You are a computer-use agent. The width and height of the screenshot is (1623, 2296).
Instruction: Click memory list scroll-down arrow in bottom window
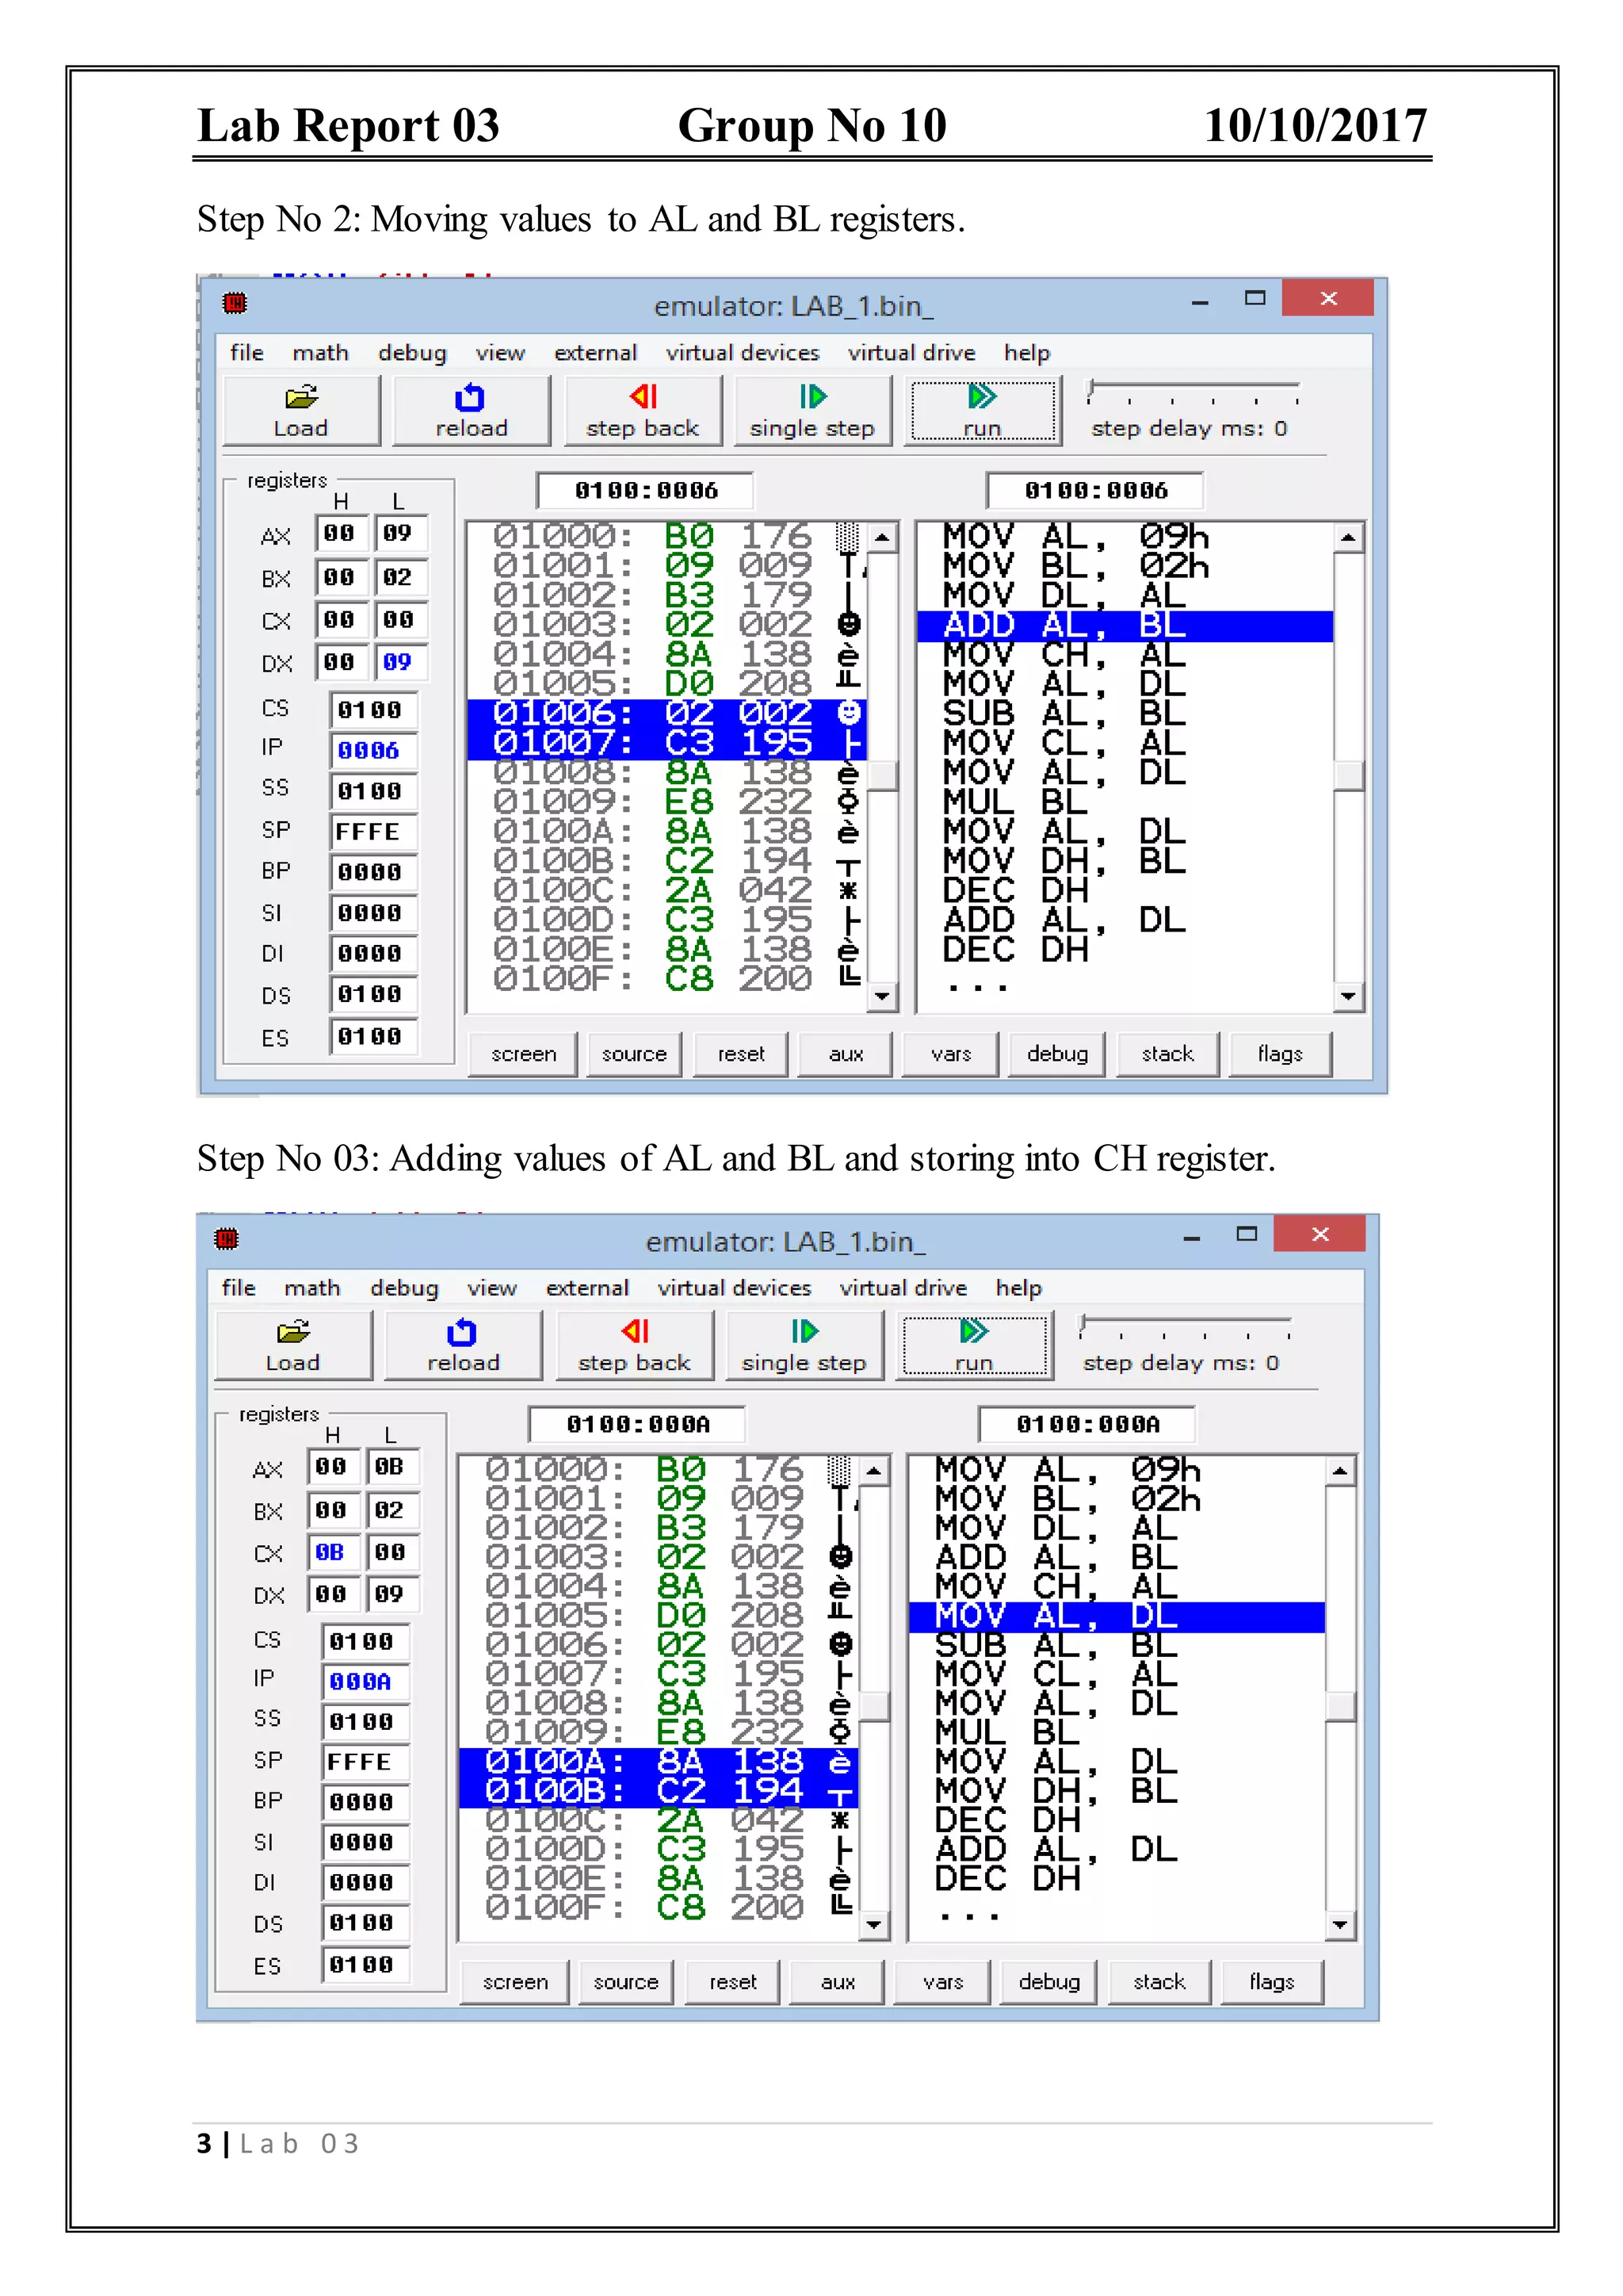(873, 1924)
